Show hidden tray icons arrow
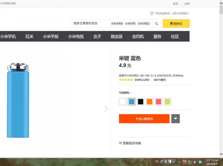Viewport: 223px width, 166px height. point(179,162)
